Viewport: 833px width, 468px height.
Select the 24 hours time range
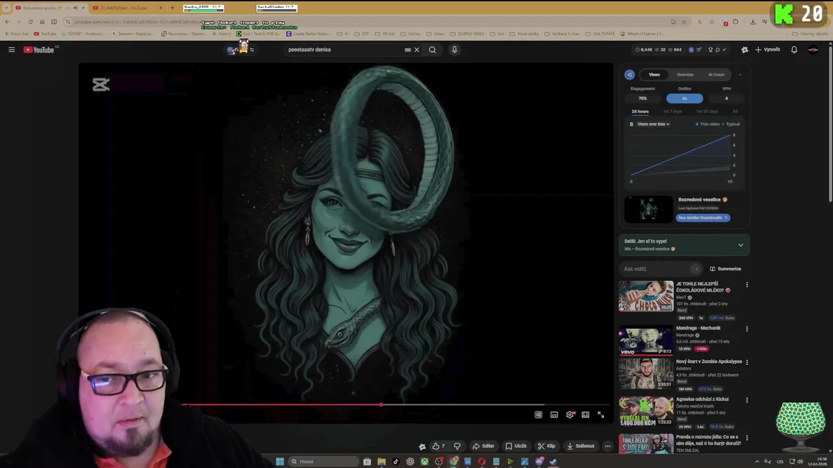(640, 111)
